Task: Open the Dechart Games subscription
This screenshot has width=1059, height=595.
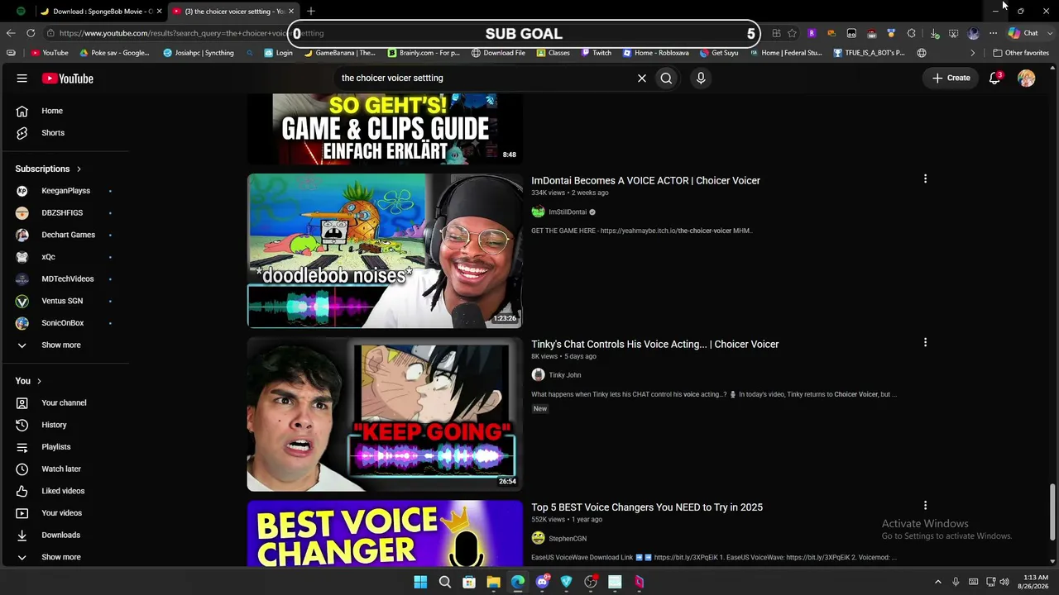Action: tap(66, 235)
